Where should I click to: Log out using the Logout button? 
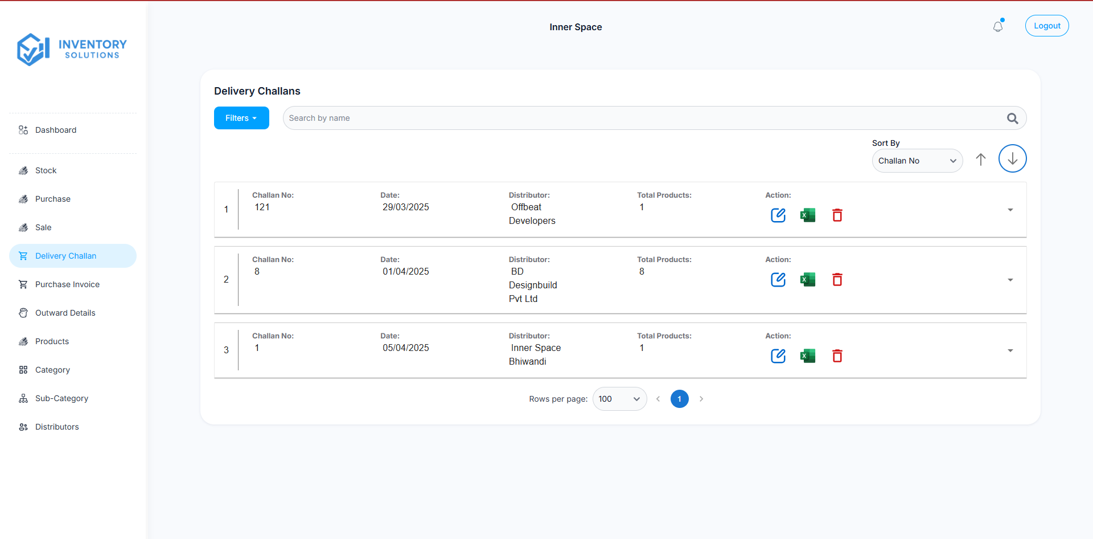(1047, 26)
